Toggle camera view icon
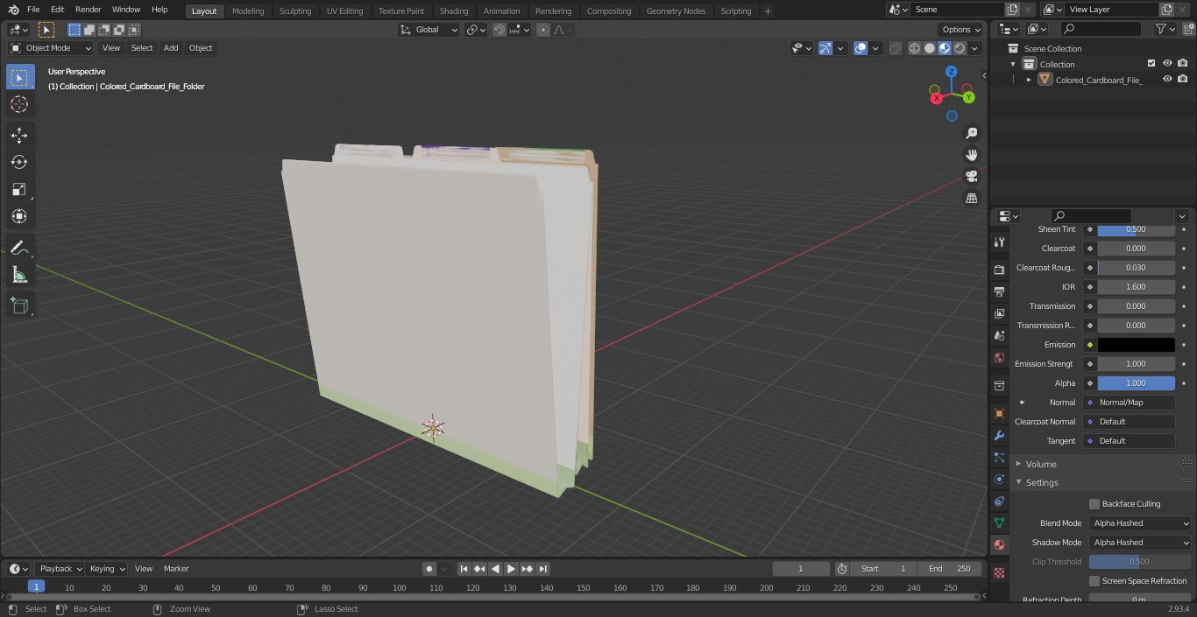The image size is (1197, 617). pyautogui.click(x=972, y=177)
